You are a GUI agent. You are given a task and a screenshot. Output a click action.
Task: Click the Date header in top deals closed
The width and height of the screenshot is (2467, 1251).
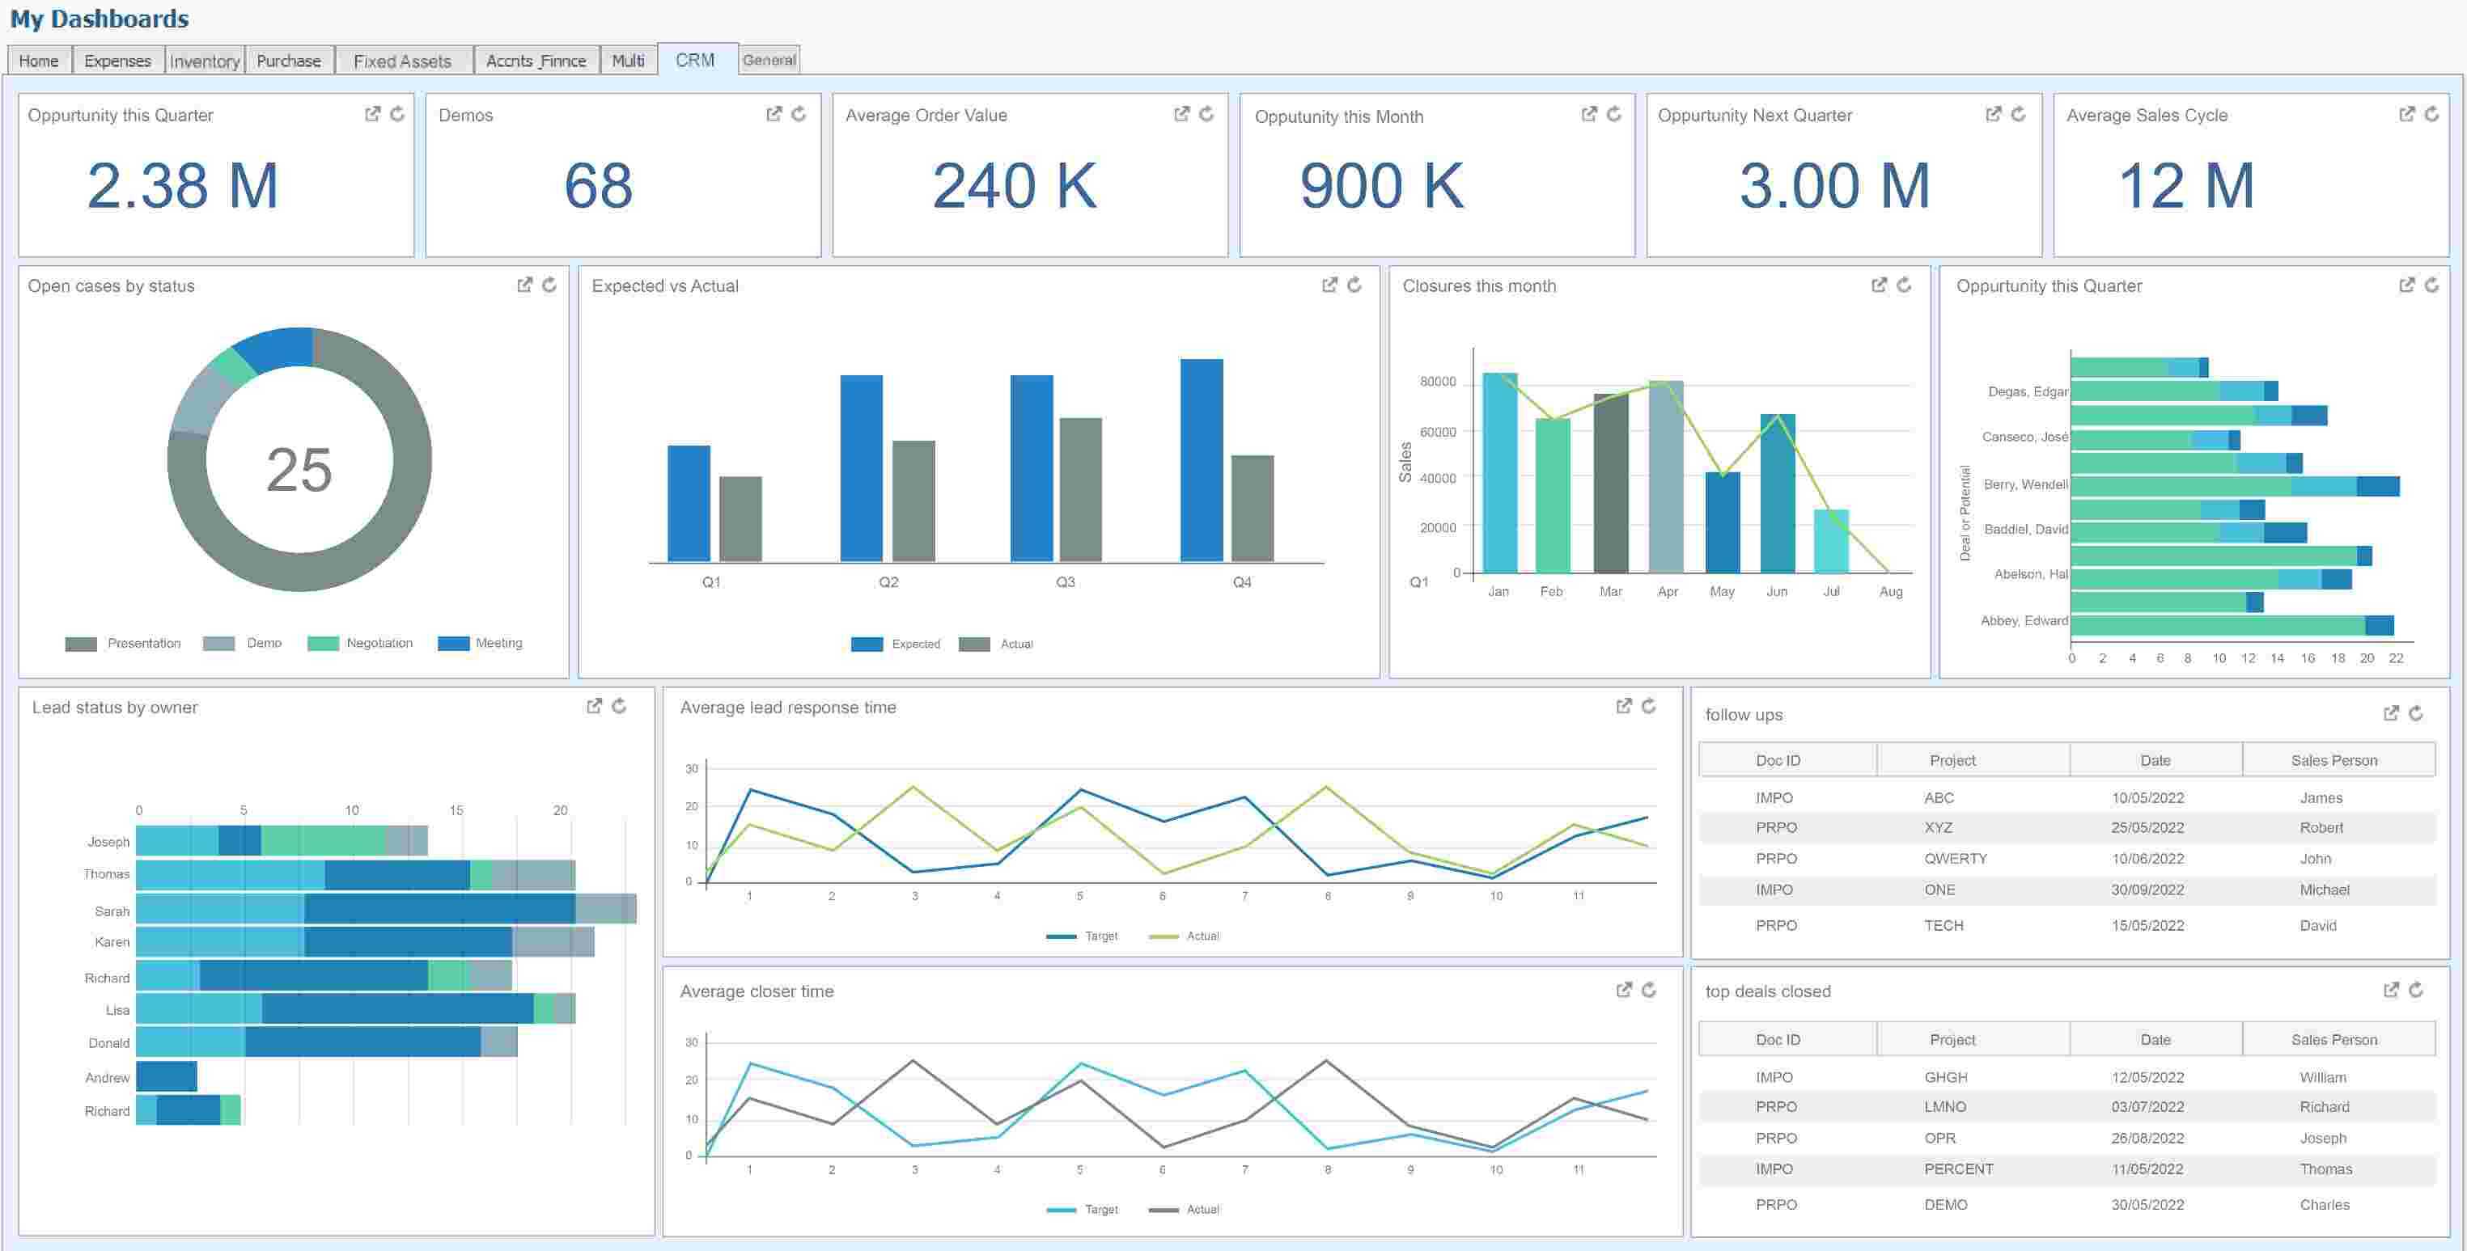coord(2155,1039)
